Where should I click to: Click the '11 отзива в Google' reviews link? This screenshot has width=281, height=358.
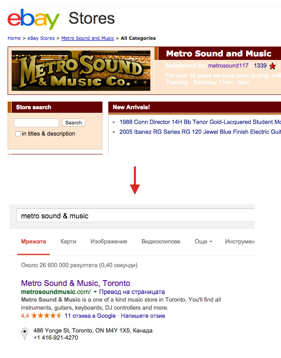pyautogui.click(x=90, y=316)
